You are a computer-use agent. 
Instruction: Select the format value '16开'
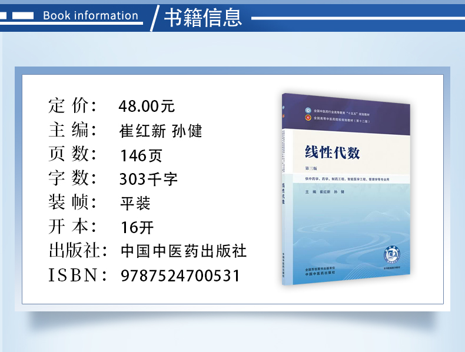coord(137,228)
